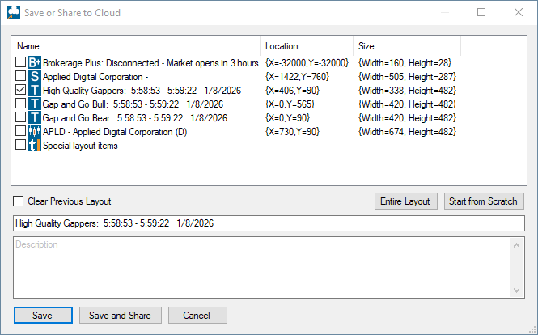This screenshot has width=538, height=335.
Task: Close the Save or Share to Cloud window
Action: [x=519, y=12]
